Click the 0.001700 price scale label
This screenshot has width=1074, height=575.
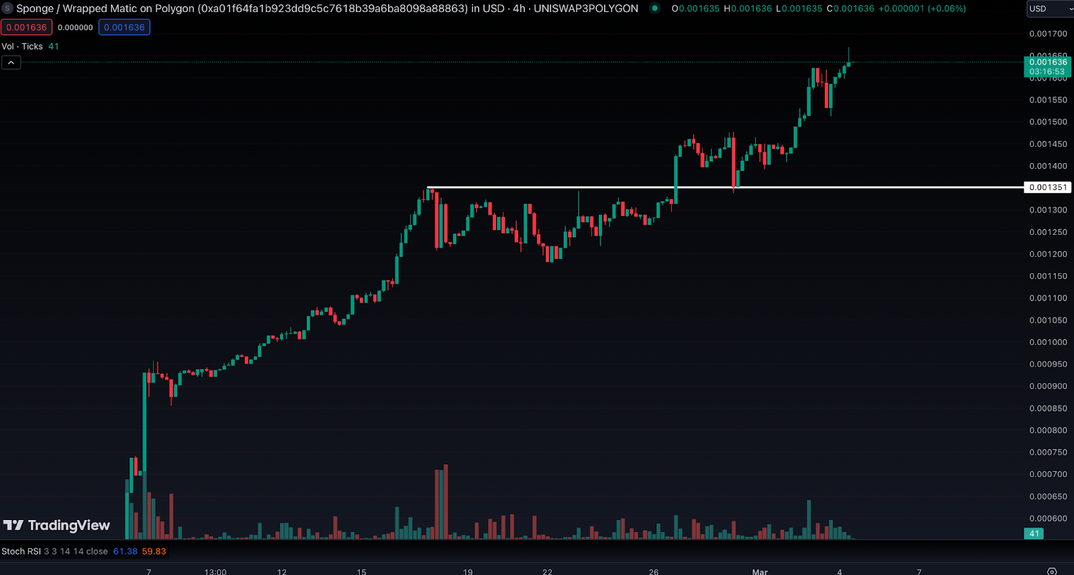pos(1048,34)
